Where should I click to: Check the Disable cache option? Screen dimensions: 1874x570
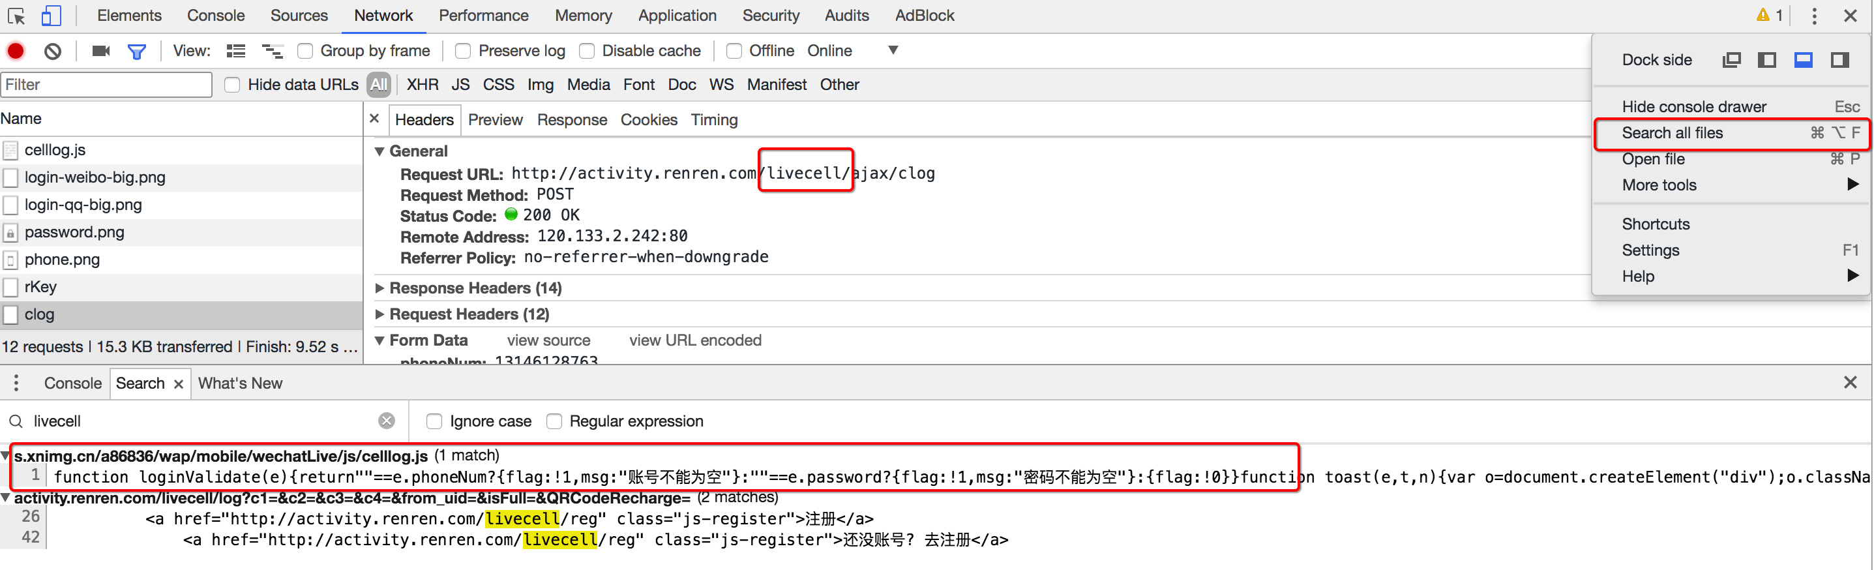(x=586, y=51)
